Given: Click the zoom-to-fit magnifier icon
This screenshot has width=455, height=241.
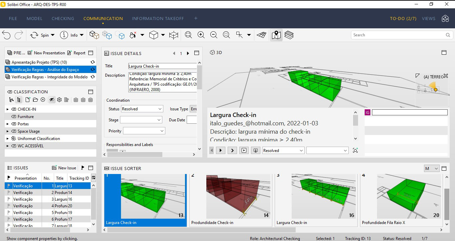Looking at the screenshot, I should point(188,35).
